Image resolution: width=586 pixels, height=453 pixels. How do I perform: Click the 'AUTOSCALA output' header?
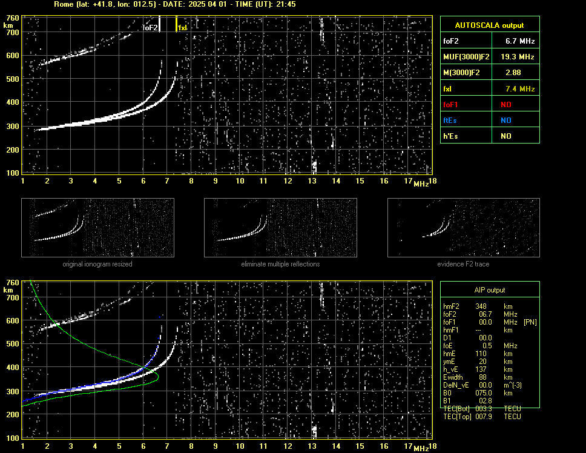pos(490,25)
